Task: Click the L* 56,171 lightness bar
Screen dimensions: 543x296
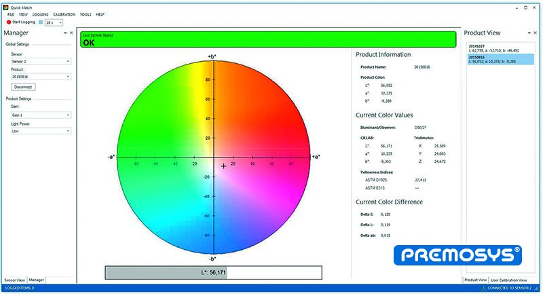Action: [x=213, y=273]
